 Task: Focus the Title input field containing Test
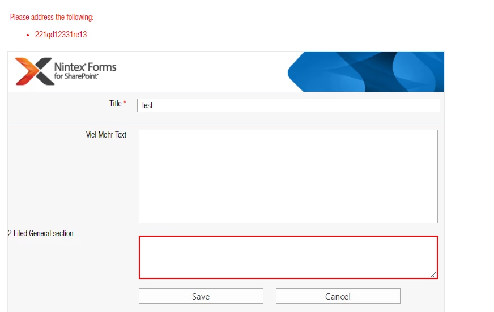coord(288,105)
